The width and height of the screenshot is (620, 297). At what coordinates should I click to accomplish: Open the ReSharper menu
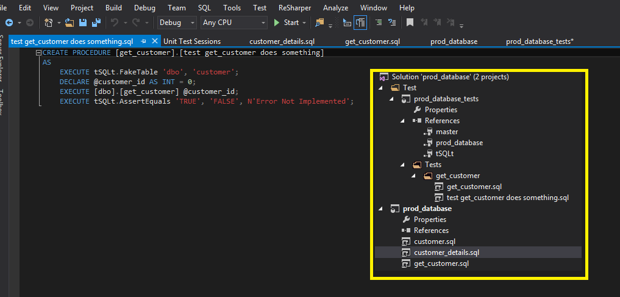pos(294,8)
